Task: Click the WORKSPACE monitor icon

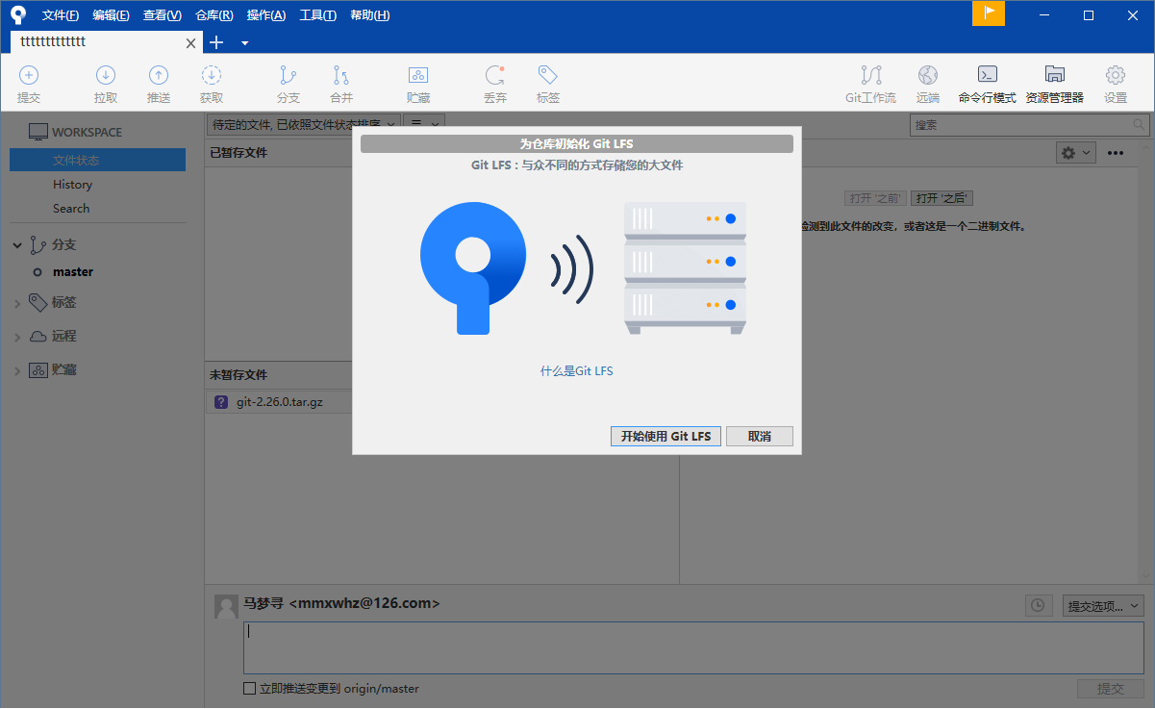Action: coord(38,132)
